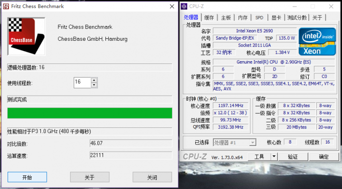Screen dimensions: 342x189
Task: Close the Fritz Chess Benchmark window
Action: tap(172, 7)
